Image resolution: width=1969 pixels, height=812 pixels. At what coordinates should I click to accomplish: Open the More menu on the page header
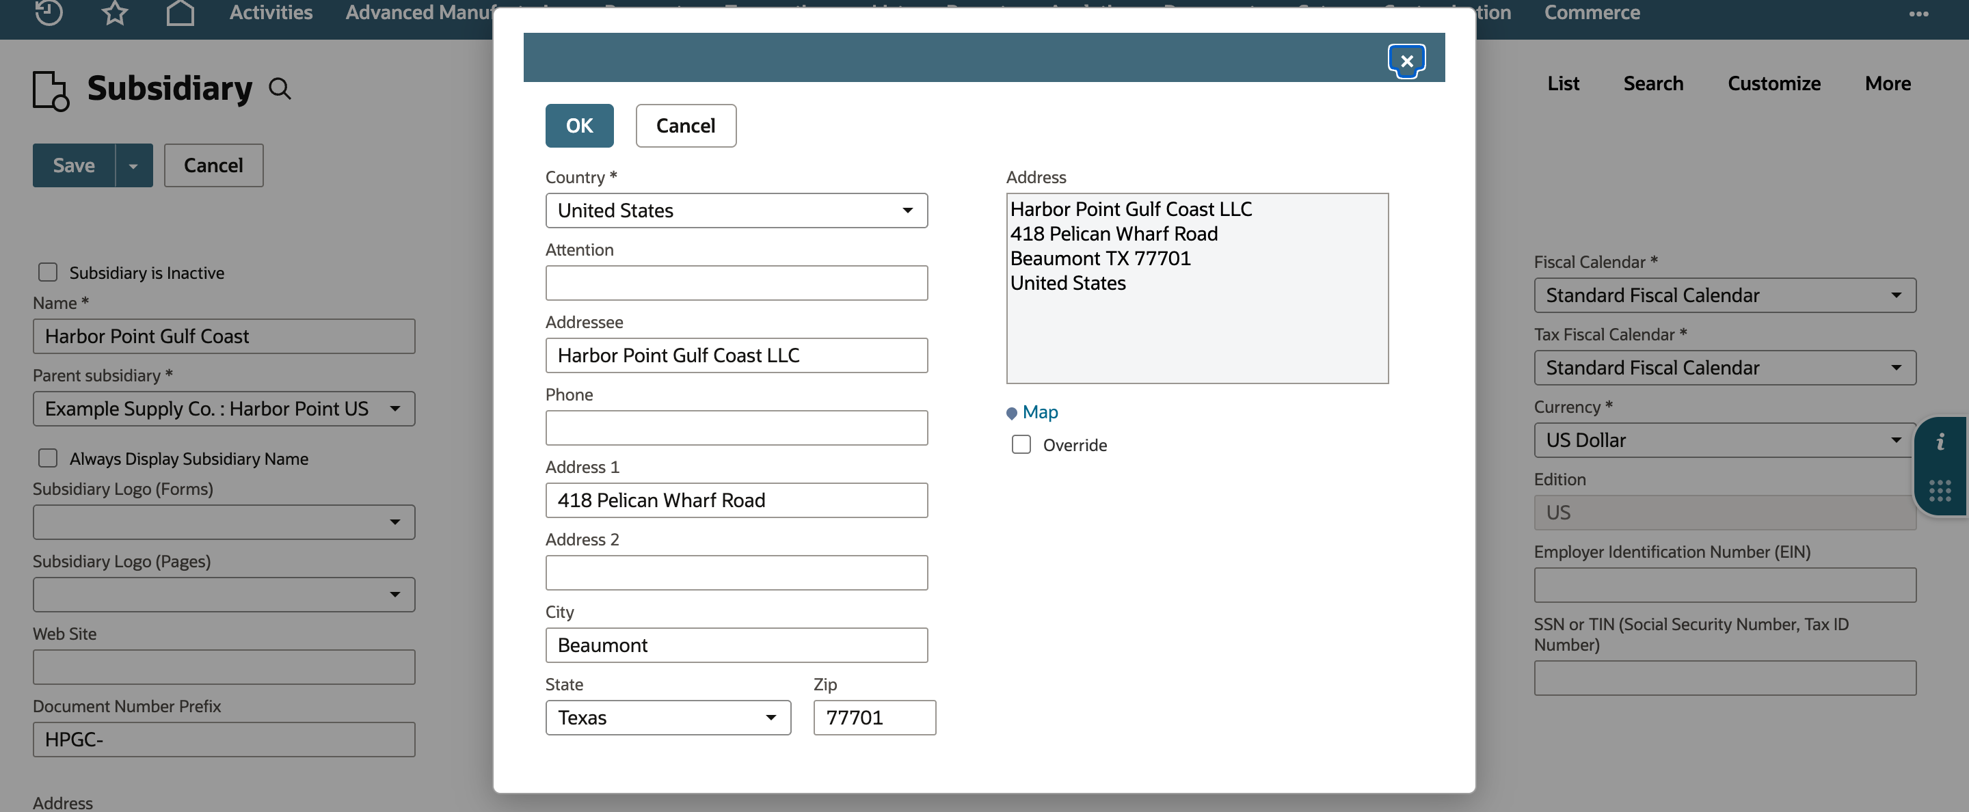pos(1887,83)
